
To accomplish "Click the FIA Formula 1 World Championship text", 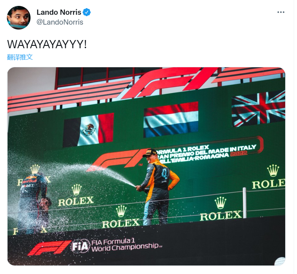I will point(126,245).
